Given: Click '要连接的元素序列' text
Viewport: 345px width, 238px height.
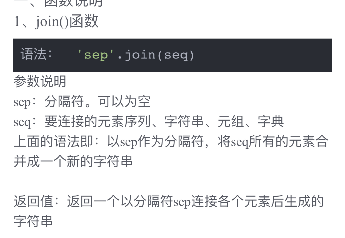Looking at the screenshot, I should (x=97, y=121).
